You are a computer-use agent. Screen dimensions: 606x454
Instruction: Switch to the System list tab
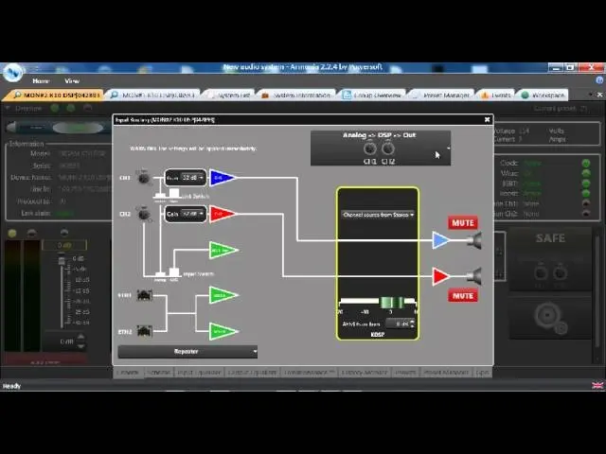coord(230,95)
